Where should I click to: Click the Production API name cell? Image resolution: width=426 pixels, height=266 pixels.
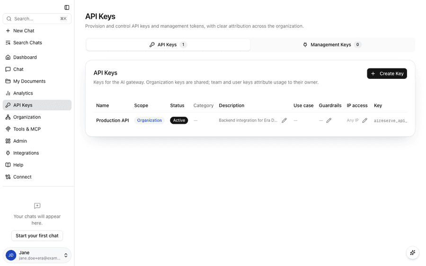click(x=113, y=120)
